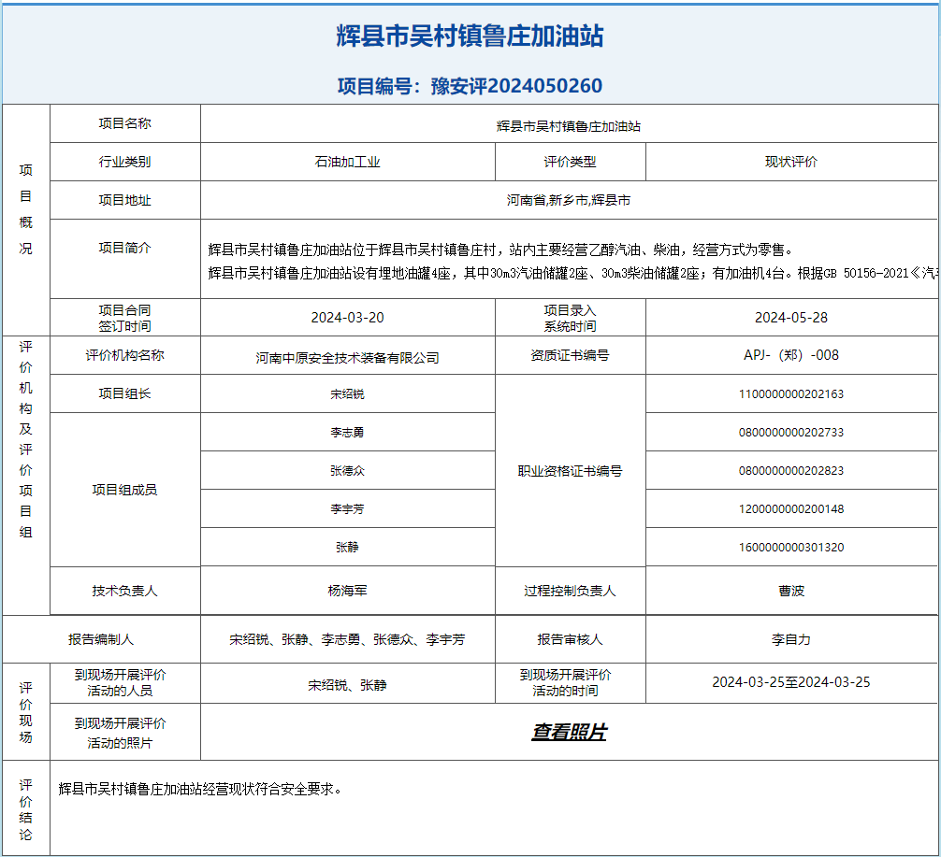
Task: Click the 行业类别 label
Action: pos(124,162)
